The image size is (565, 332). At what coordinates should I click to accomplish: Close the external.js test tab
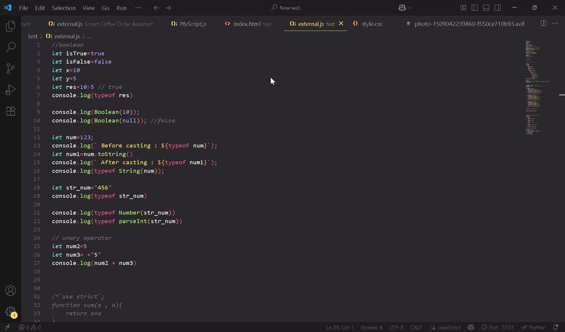(341, 24)
